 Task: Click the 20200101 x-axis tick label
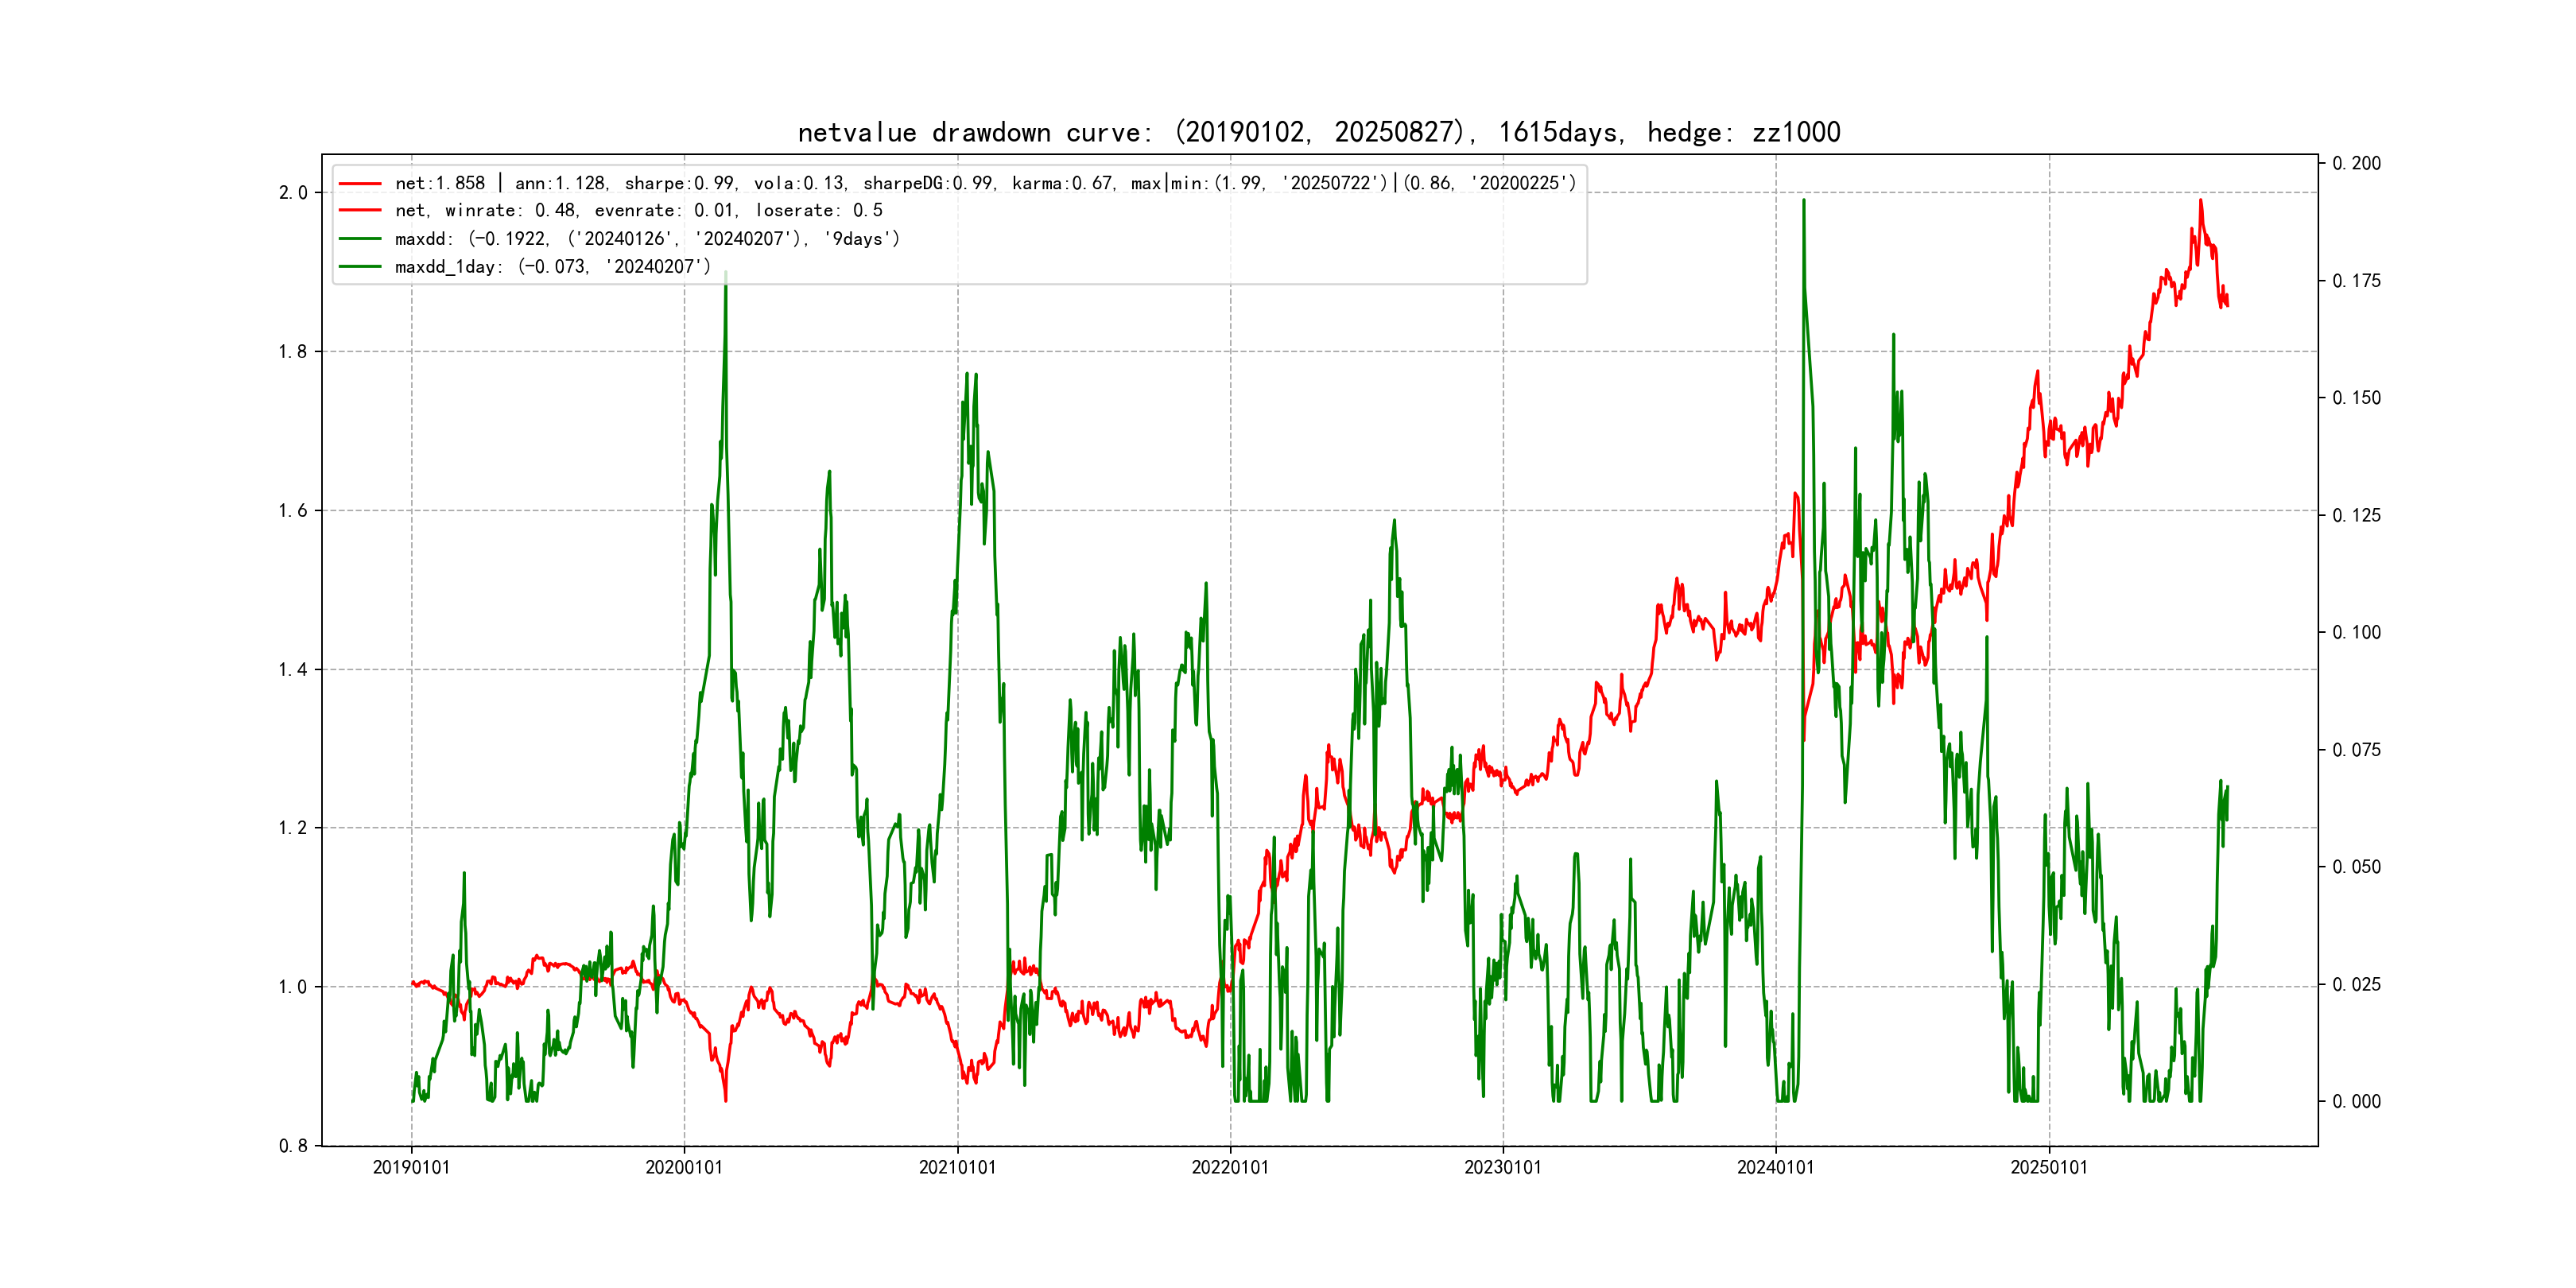(x=684, y=1168)
